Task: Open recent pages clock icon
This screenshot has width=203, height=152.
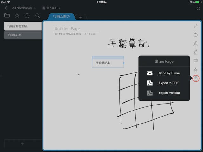Action: click(27, 16)
